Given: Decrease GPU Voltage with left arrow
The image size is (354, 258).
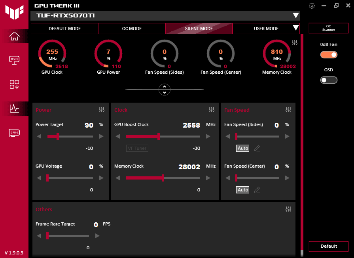Looking at the screenshot, I should [39, 178].
